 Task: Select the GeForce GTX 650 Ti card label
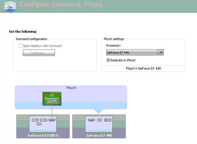pyautogui.click(x=43, y=136)
